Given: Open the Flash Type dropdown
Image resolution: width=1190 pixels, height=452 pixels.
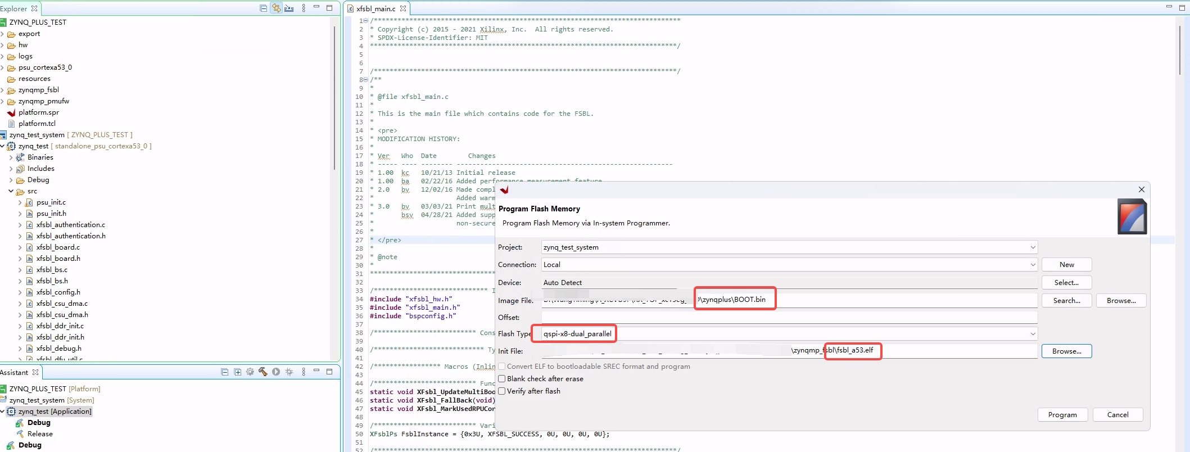Looking at the screenshot, I should click(x=1033, y=334).
